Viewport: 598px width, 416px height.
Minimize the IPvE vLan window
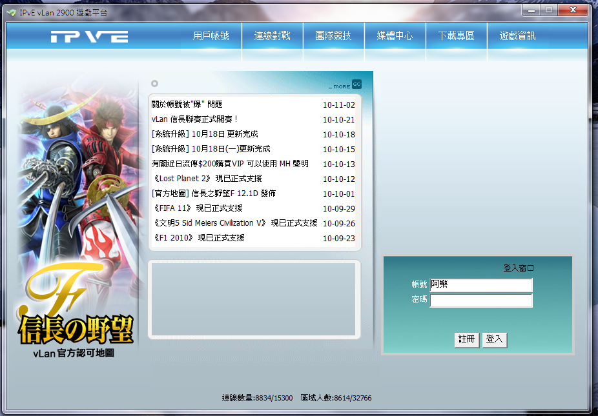pos(531,10)
